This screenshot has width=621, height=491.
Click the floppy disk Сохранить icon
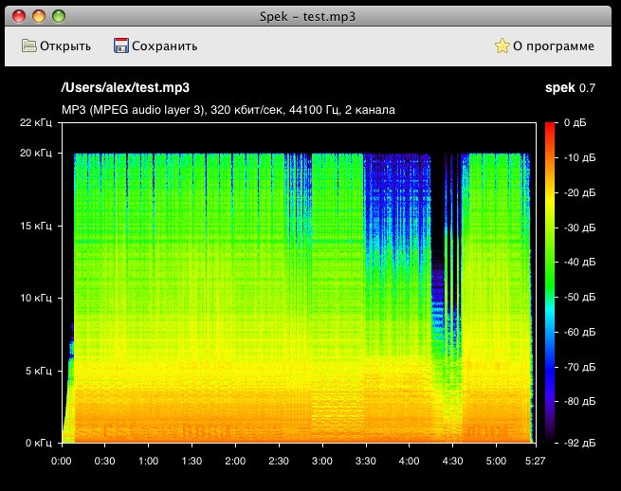(x=120, y=45)
